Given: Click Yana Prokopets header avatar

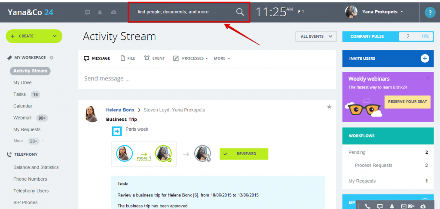Looking at the screenshot, I should click(351, 12).
